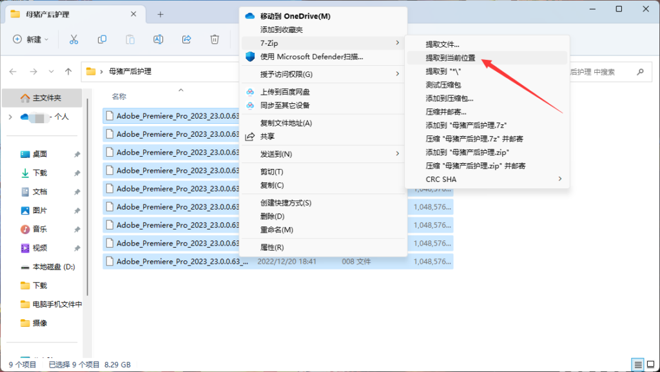Open 主文件夹 in the sidebar
Image resolution: width=660 pixels, height=372 pixels.
coord(42,98)
